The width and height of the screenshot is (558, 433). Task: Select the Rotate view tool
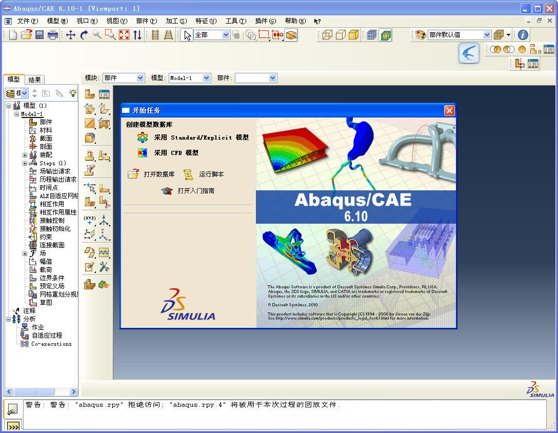coord(84,35)
